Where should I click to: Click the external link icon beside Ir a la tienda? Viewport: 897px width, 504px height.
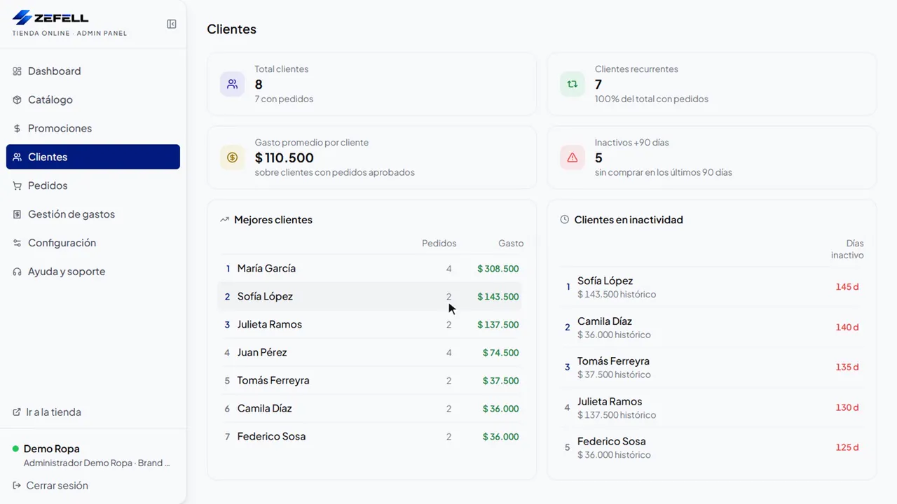click(17, 412)
